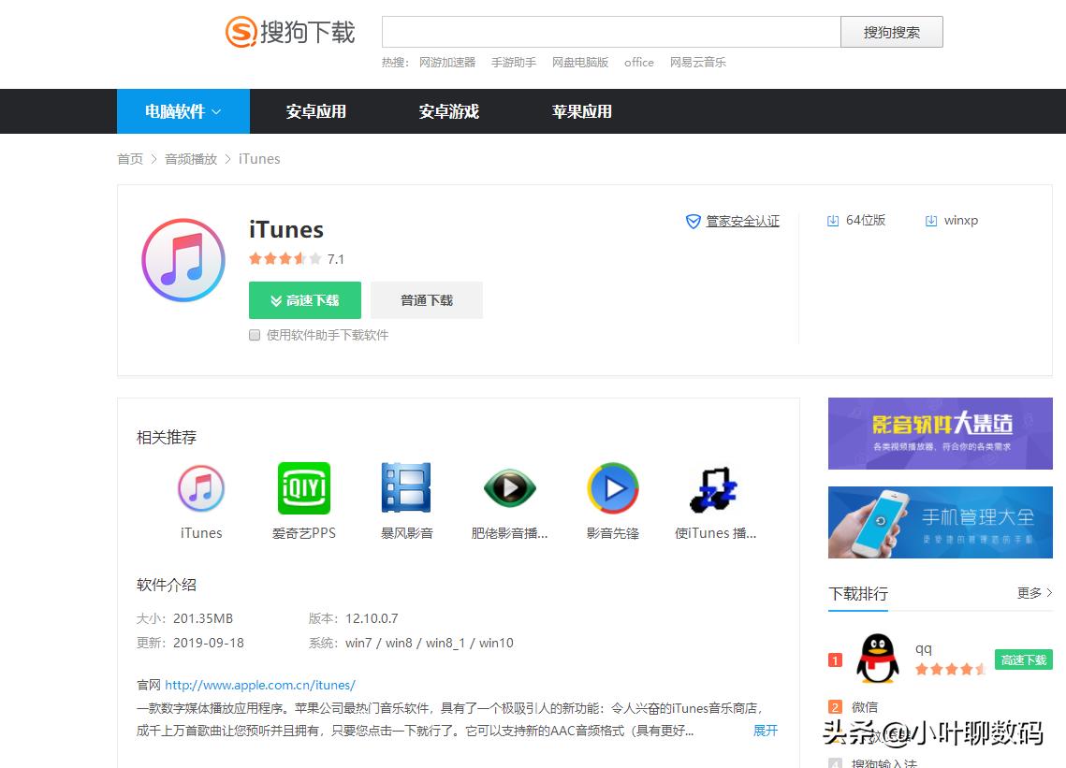Switch to the 苹果应用 tab
1066x768 pixels.
pos(581,110)
